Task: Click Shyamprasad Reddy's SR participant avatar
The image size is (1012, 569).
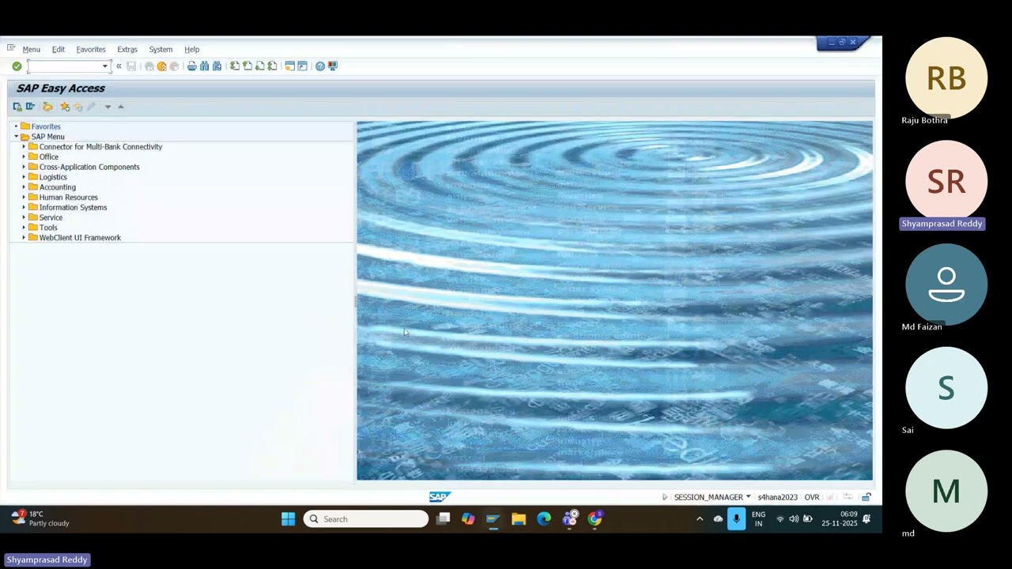Action: (946, 182)
